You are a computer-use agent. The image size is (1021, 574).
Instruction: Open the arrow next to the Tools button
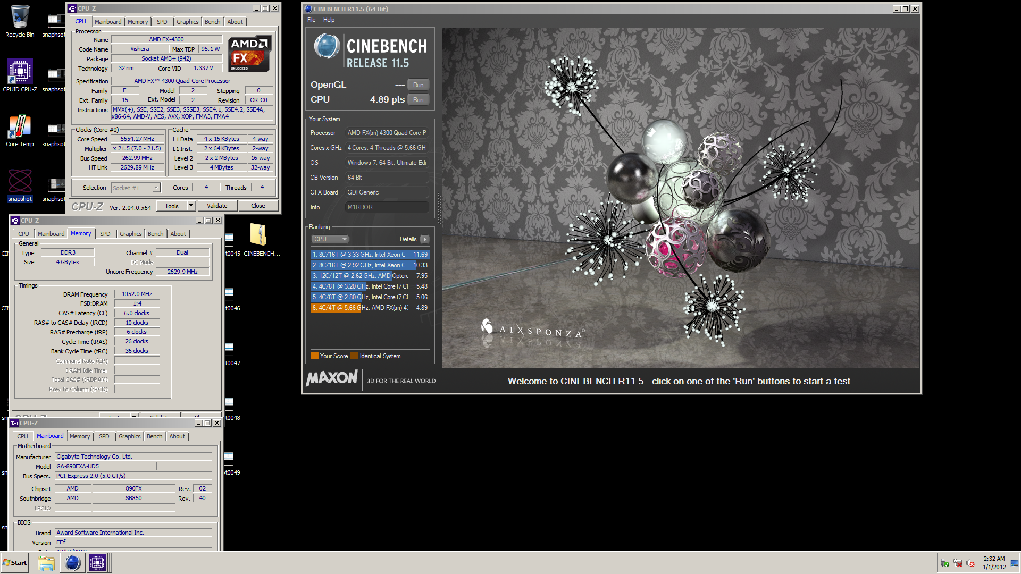[191, 206]
